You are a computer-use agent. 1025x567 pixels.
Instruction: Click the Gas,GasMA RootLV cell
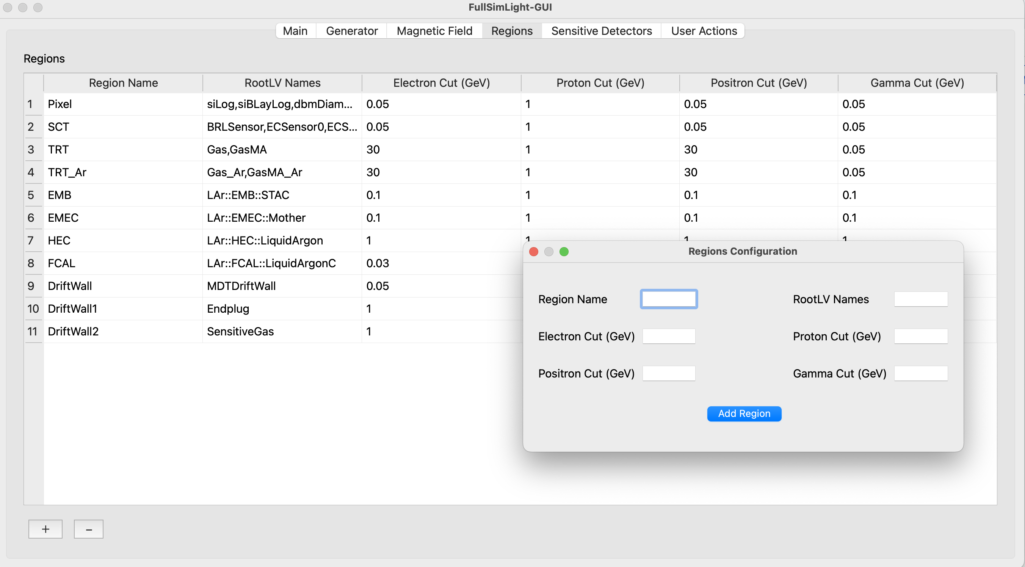[x=282, y=150]
